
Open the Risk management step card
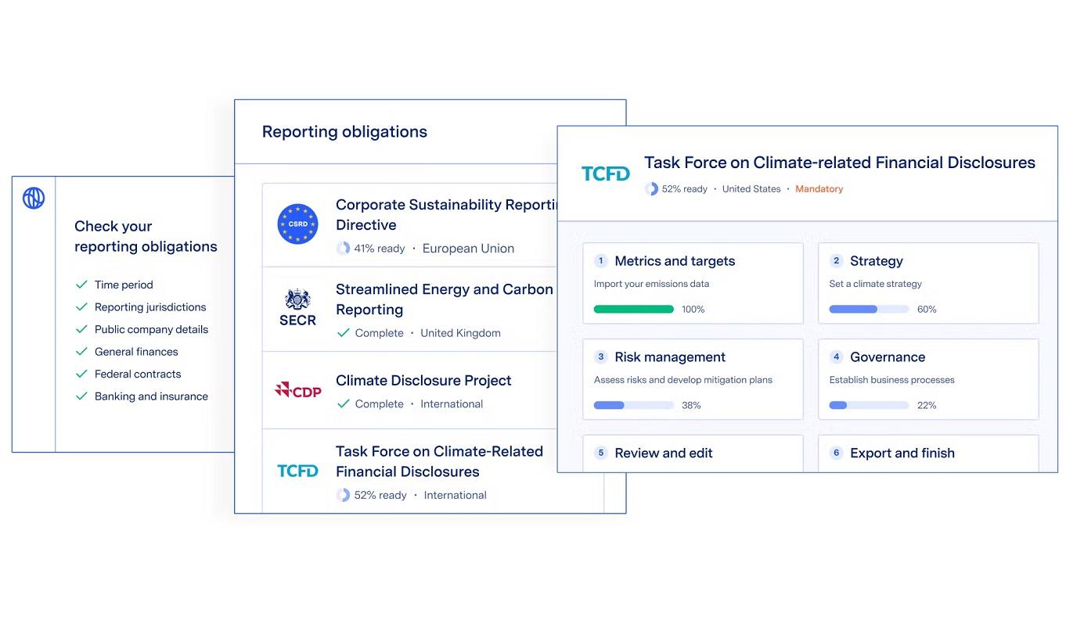[693, 379]
